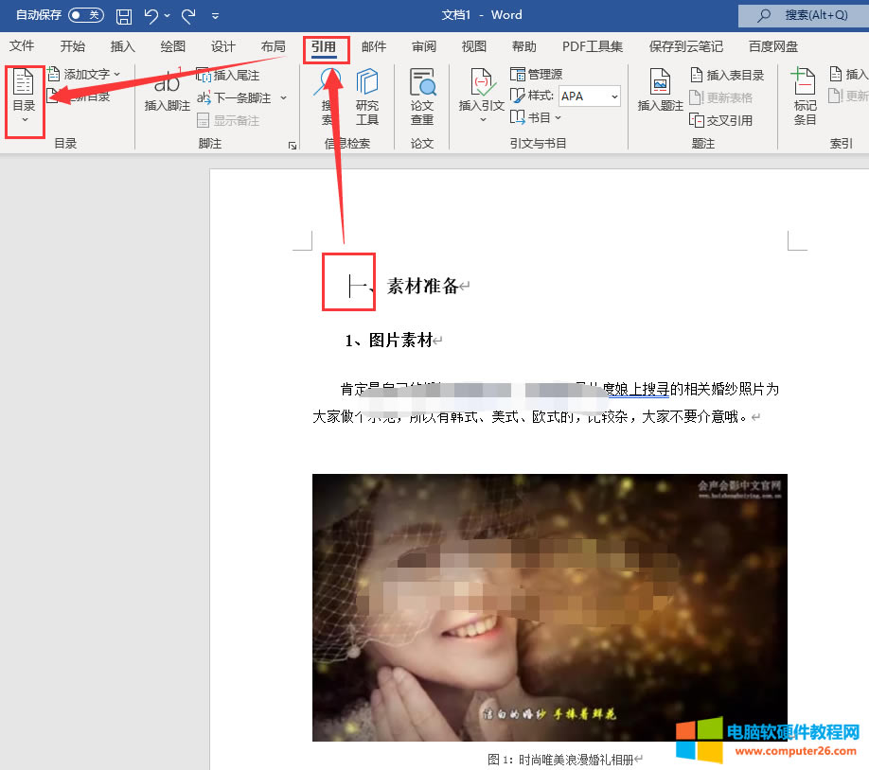Open Researcher tool (研究工具)
Screen dimensions: 869x770
(367, 97)
